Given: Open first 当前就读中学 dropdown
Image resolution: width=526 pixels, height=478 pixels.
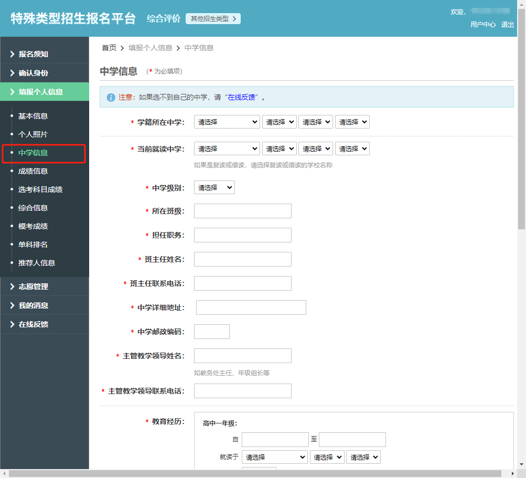Looking at the screenshot, I should point(227,148).
